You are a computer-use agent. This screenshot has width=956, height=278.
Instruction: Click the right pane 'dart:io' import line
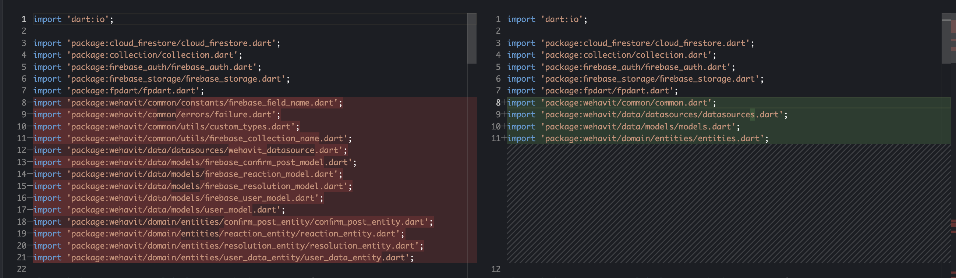tap(548, 19)
